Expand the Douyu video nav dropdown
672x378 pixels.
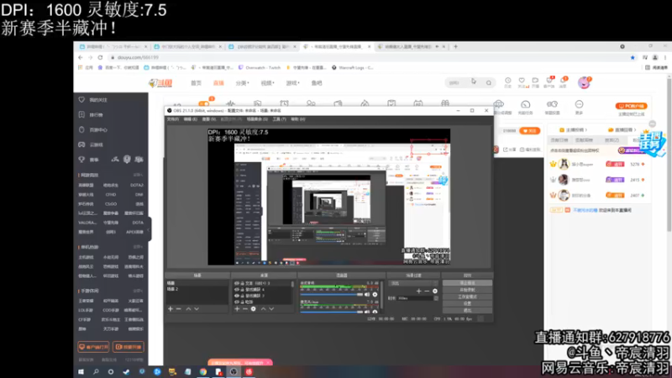pyautogui.click(x=267, y=83)
